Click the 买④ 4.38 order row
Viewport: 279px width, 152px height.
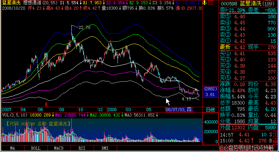pos(248,72)
